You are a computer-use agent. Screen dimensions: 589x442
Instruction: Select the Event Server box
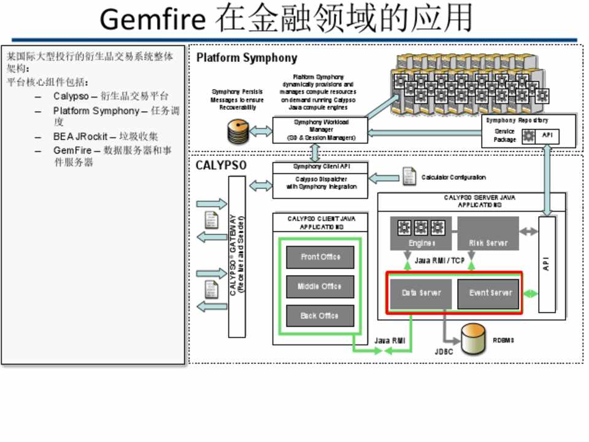(489, 293)
